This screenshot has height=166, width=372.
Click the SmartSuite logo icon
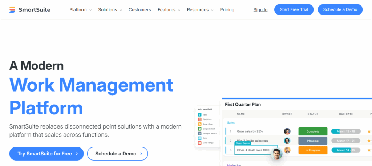point(13,10)
